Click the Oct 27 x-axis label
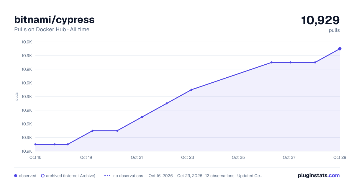The width and height of the screenshot is (354, 186). click(289, 157)
